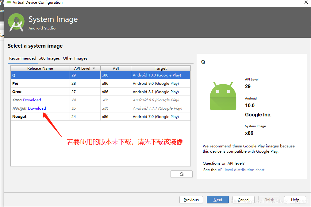Click the x86 ABI cell in Pie row
311x207 pixels.
click(116, 84)
